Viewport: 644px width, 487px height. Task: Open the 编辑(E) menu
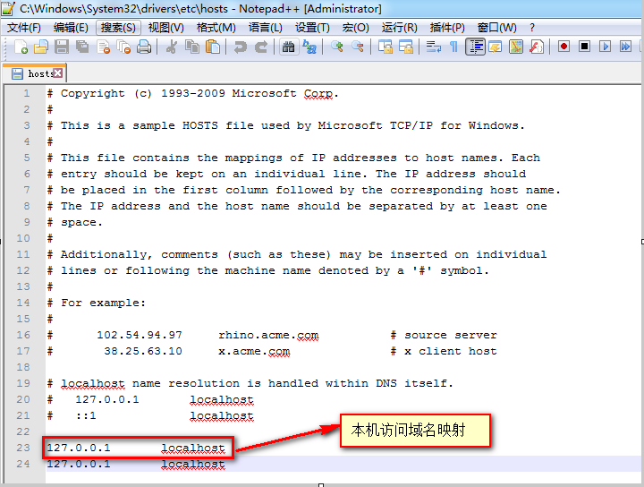click(x=71, y=28)
